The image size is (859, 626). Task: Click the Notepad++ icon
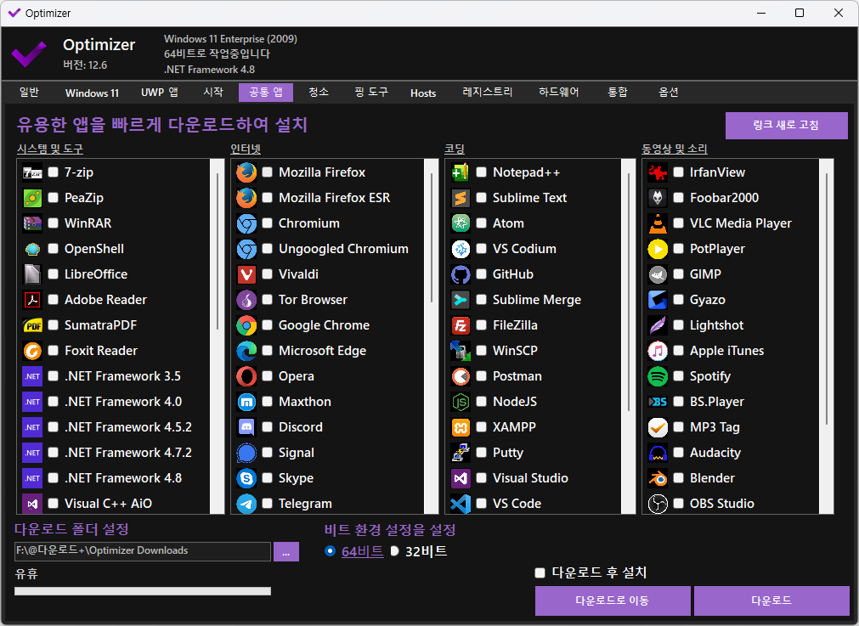(x=461, y=172)
